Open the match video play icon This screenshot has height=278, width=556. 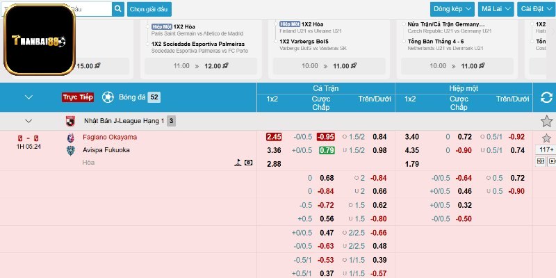(552, 161)
